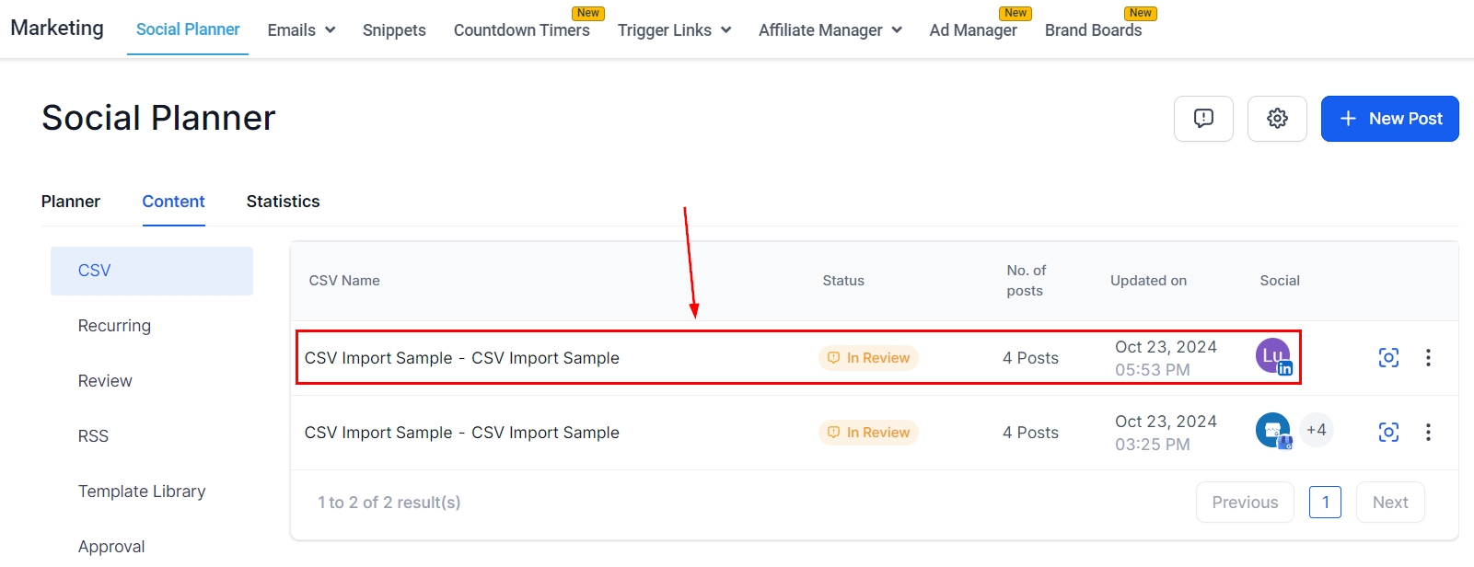1474x567 pixels.
Task: Show the +4 additional social accounts
Action: (x=1316, y=430)
